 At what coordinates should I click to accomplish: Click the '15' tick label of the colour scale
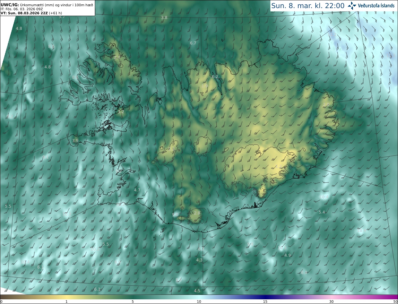point(265,302)
